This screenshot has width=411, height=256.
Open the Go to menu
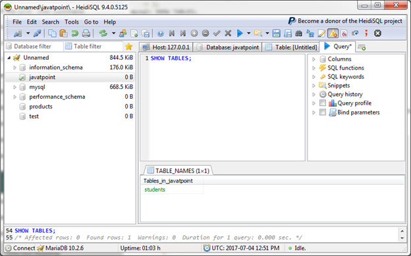click(91, 22)
